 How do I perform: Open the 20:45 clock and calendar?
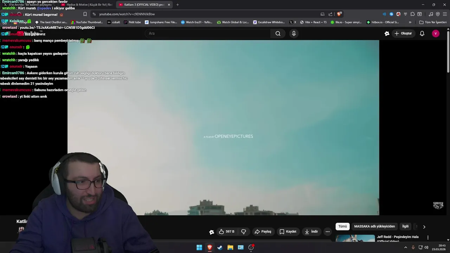pyautogui.click(x=439, y=247)
